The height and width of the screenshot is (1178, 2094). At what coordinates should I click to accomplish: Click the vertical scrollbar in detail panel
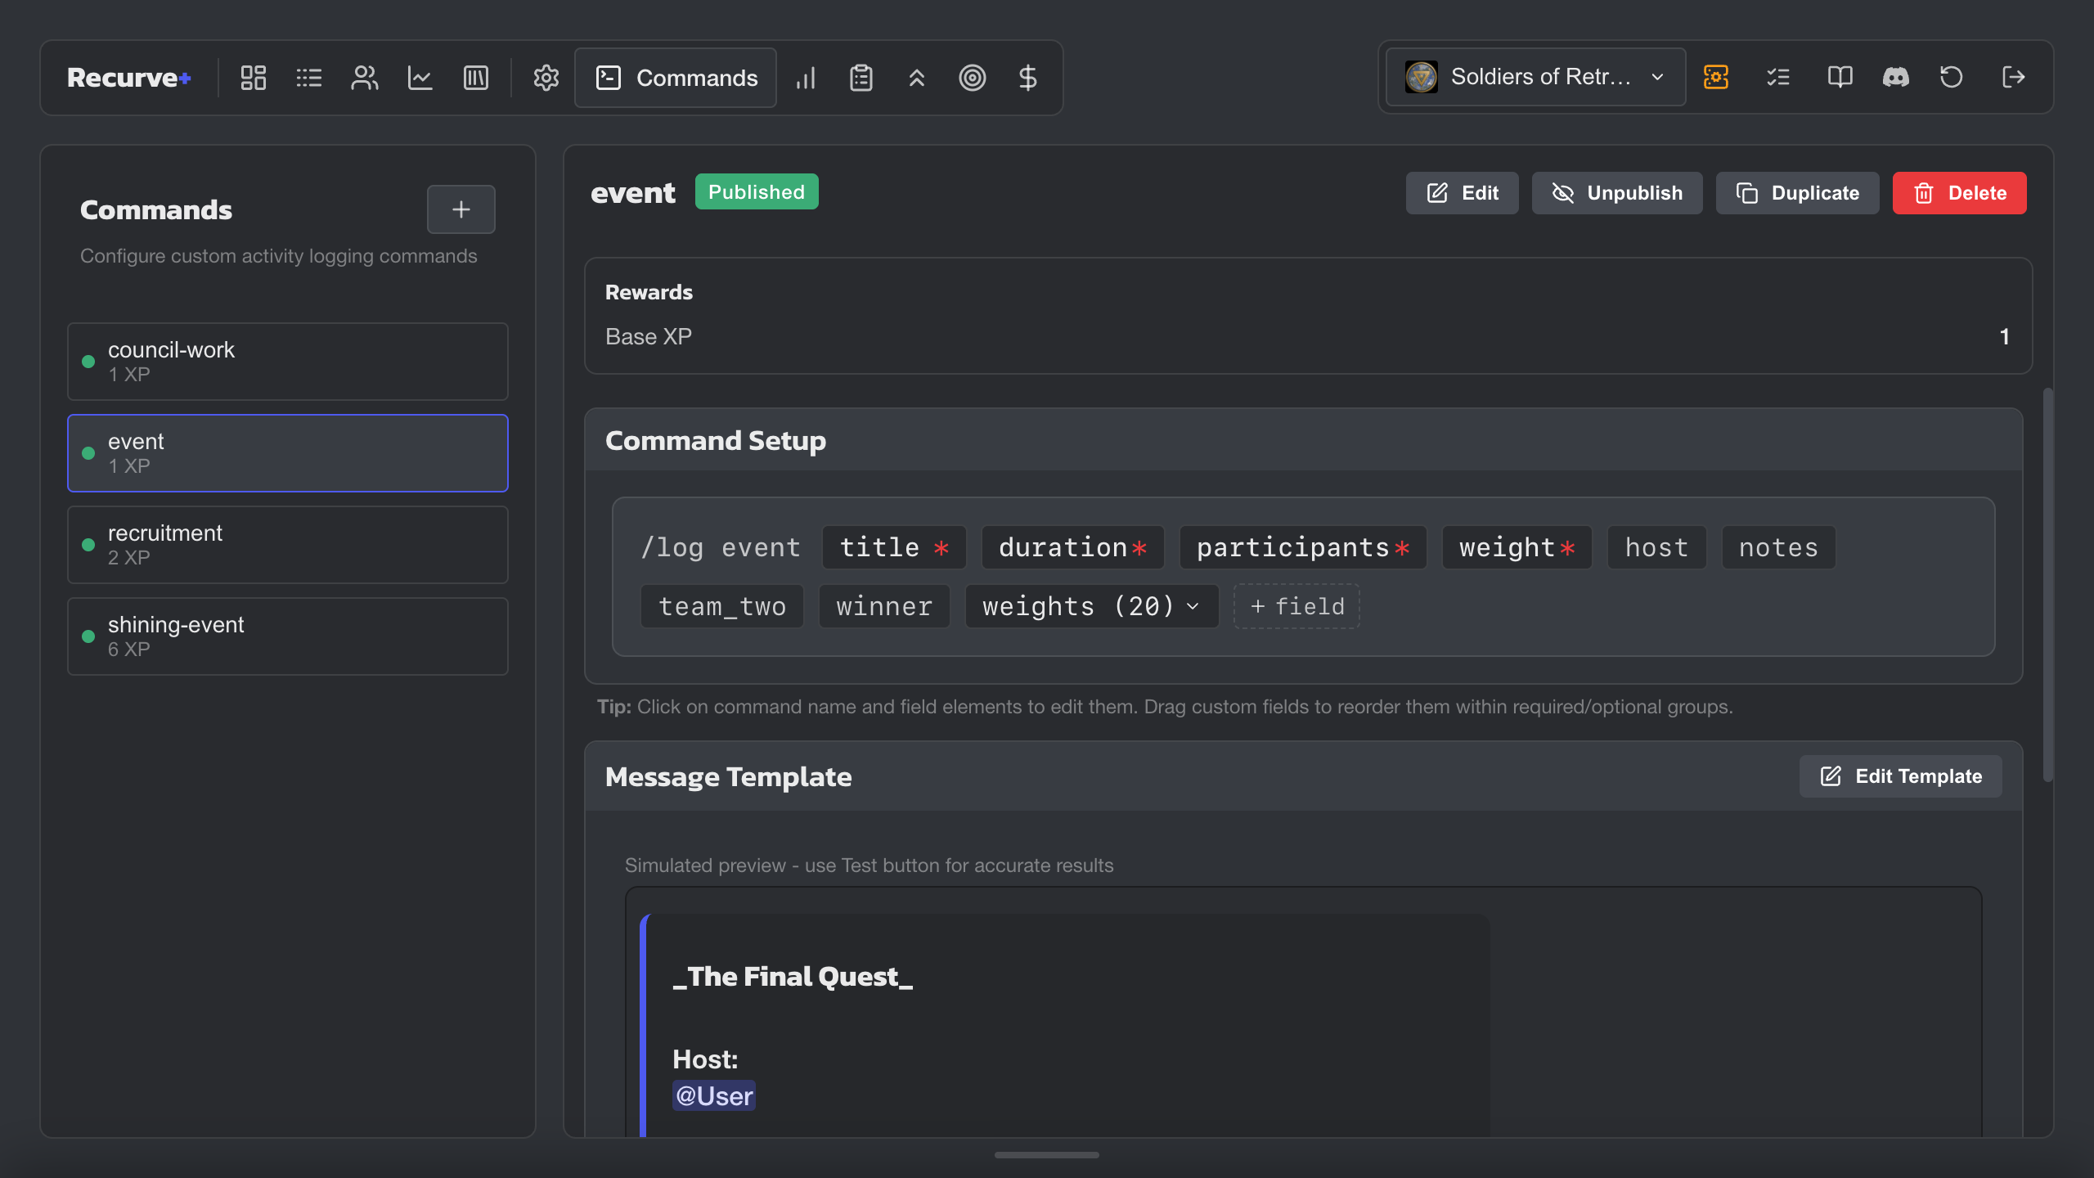pos(2047,584)
